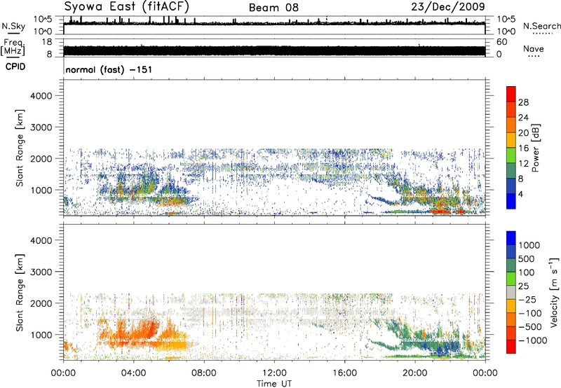Screen dimensions: 561x388
Task: Click '2000' on the velocity panel range axis
Action: [x=41, y=303]
